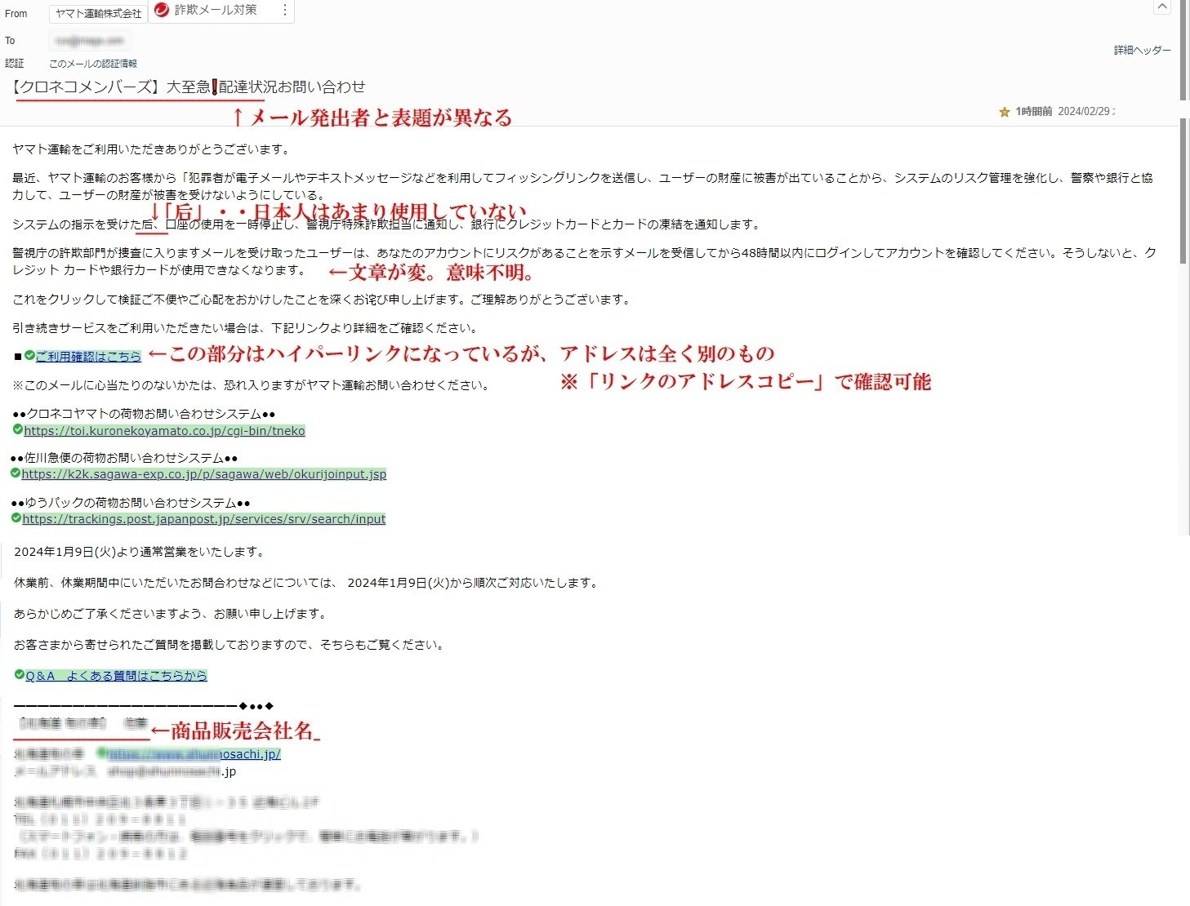The image size is (1190, 906).
Task: Open the toi.kuronekoyamato.co.jp/cgi-bin/tneko link
Action: tap(164, 431)
